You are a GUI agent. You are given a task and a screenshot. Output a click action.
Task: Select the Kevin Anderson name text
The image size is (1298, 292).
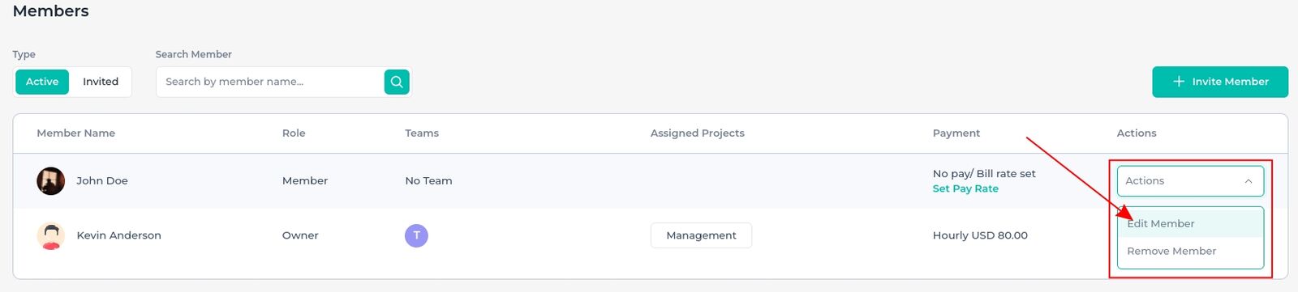coord(118,235)
